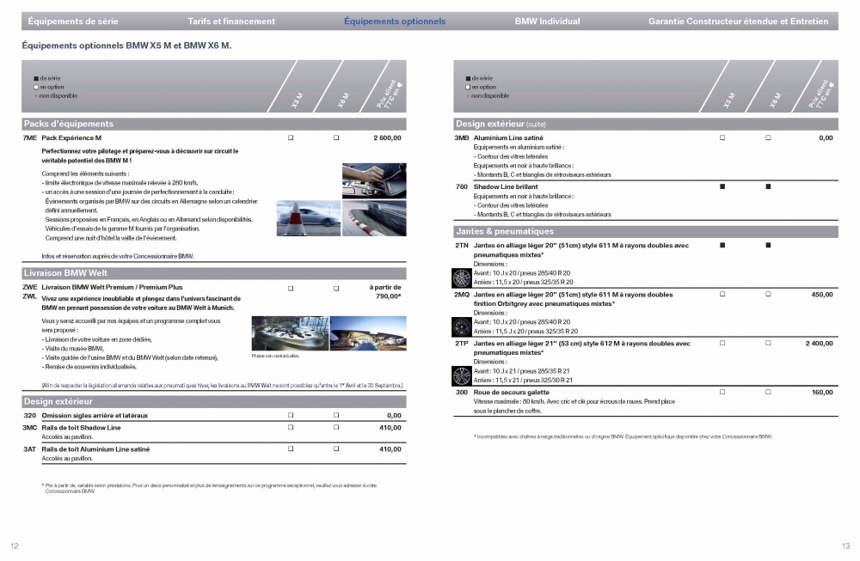Tick X5 M checkbox for Rails de toit Shadow Line
The height and width of the screenshot is (561, 860).
pyautogui.click(x=291, y=427)
